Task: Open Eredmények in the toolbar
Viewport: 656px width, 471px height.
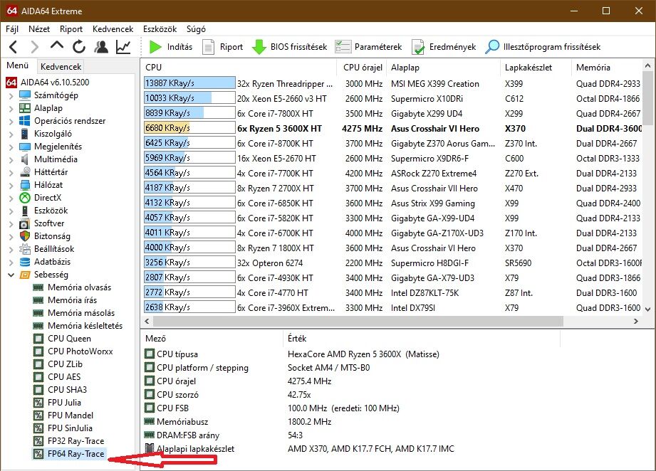Action: tap(444, 47)
